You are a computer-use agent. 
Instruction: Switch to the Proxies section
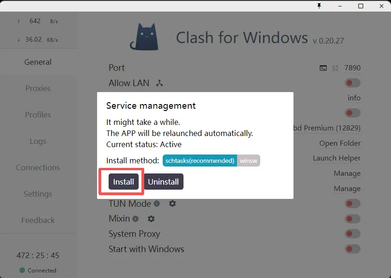tap(38, 88)
